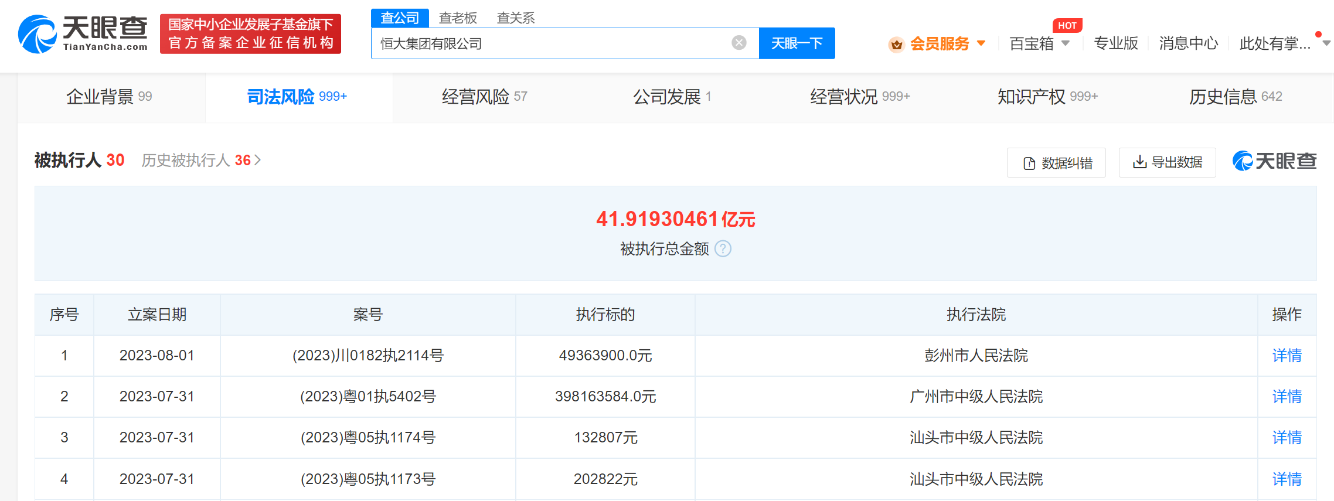Open the 经营风险 tab
The image size is (1334, 501).
tap(484, 97)
